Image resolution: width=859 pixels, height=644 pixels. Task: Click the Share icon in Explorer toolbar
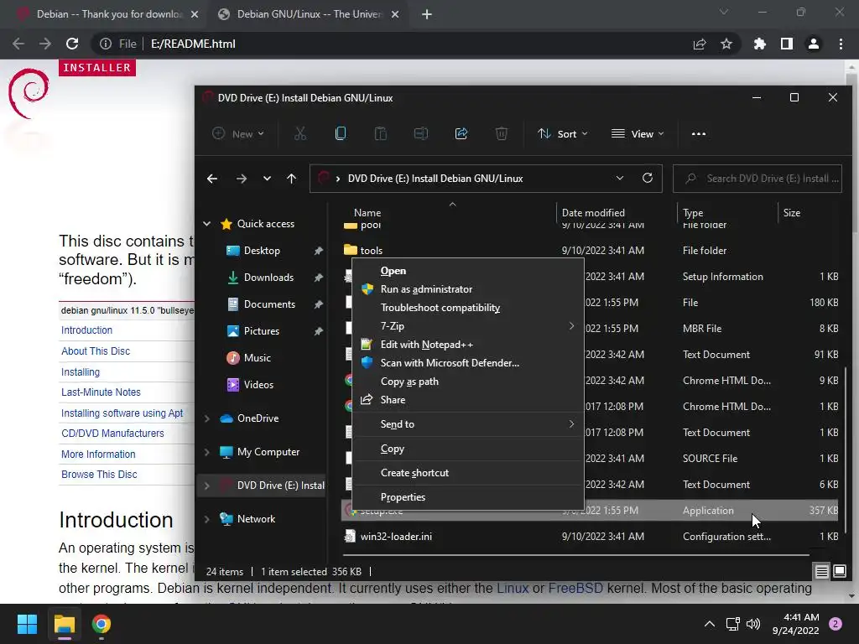click(461, 133)
